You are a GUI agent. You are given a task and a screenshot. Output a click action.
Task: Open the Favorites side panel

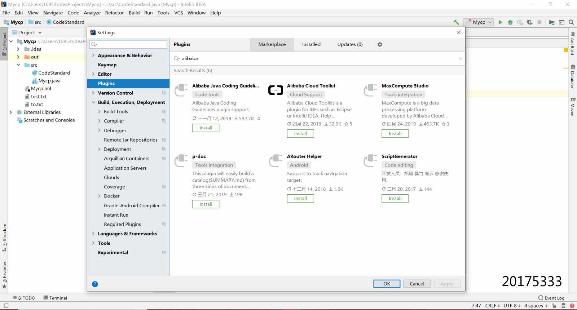tap(4, 275)
